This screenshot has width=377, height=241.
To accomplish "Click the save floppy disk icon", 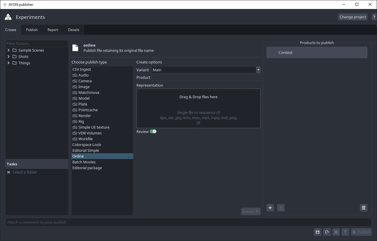I will (318, 232).
